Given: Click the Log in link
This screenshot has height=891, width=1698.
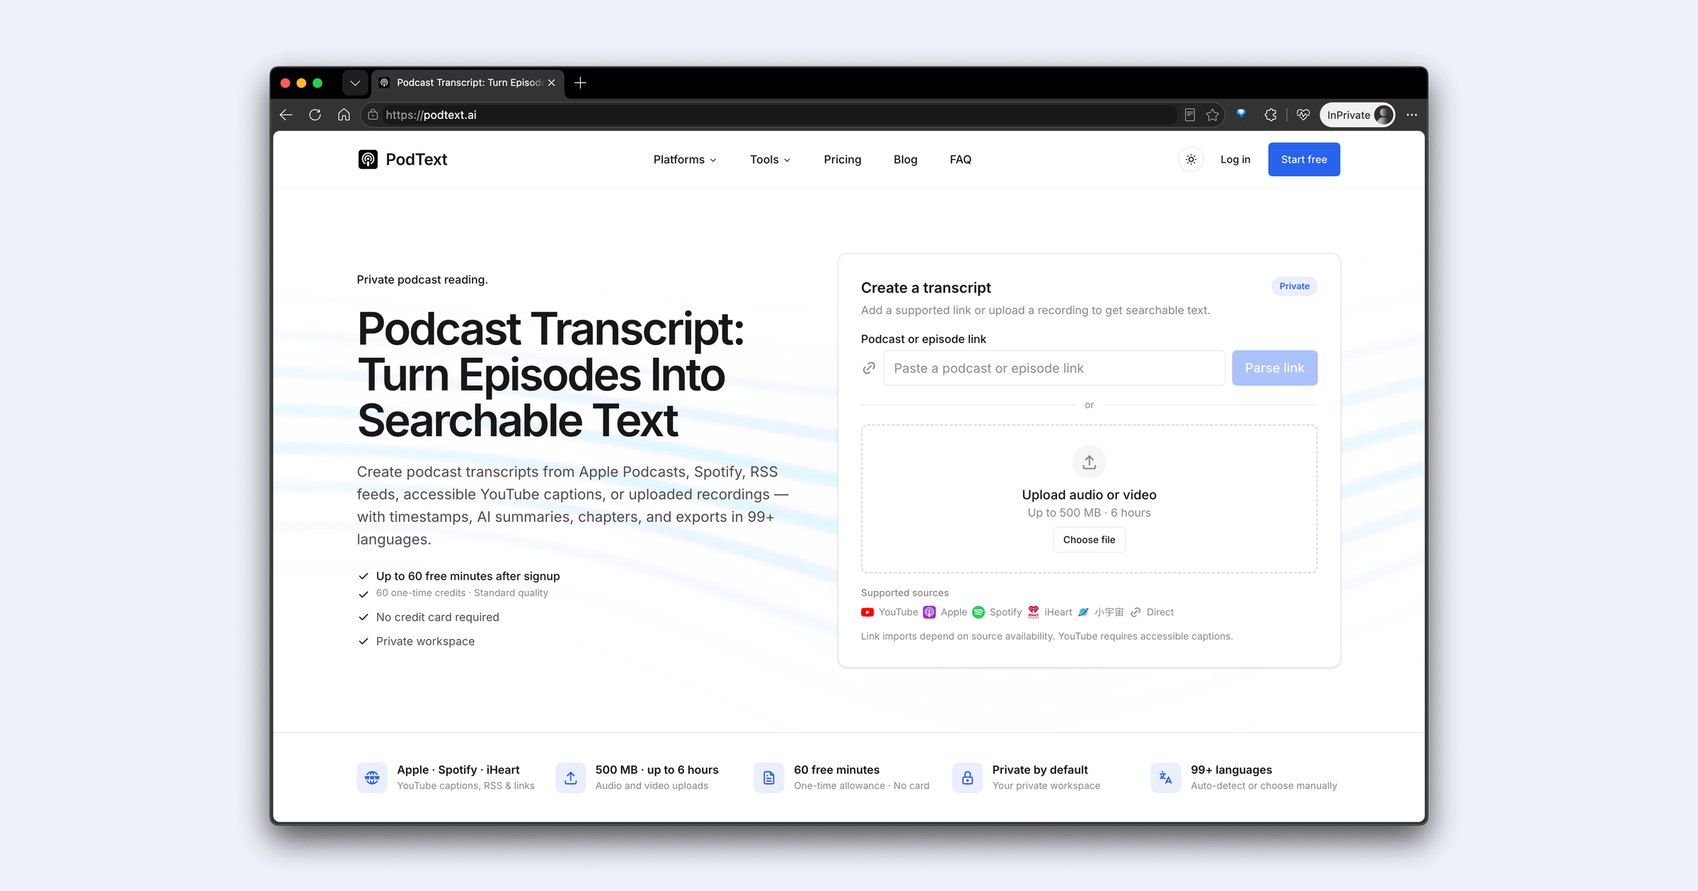Looking at the screenshot, I should coord(1235,160).
